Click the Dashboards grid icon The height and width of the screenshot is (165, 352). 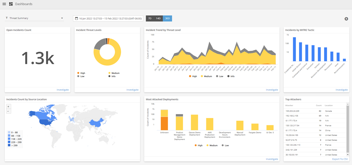[x=11, y=4]
